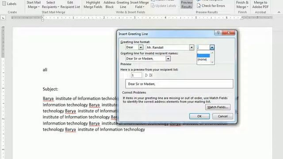Open Start Mail Merge menu
283x159 pixels.
[34, 5]
